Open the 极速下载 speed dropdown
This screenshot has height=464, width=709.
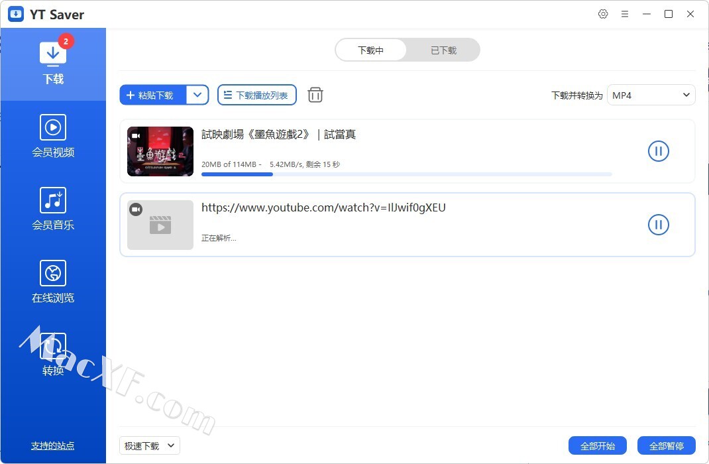pos(149,446)
